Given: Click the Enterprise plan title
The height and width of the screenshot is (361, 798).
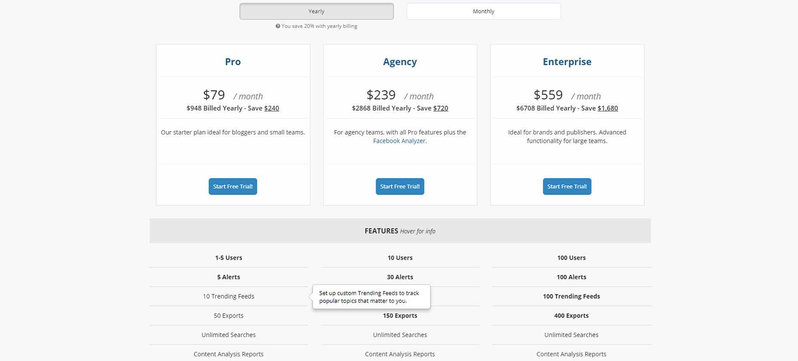Looking at the screenshot, I should click(x=567, y=62).
